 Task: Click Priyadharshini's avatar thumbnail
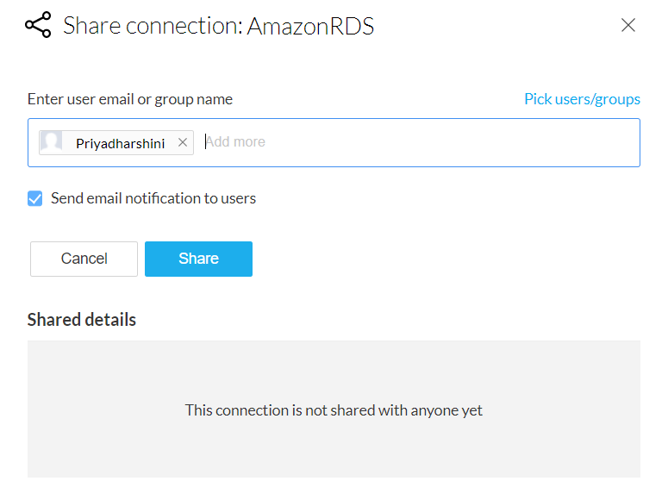point(52,143)
